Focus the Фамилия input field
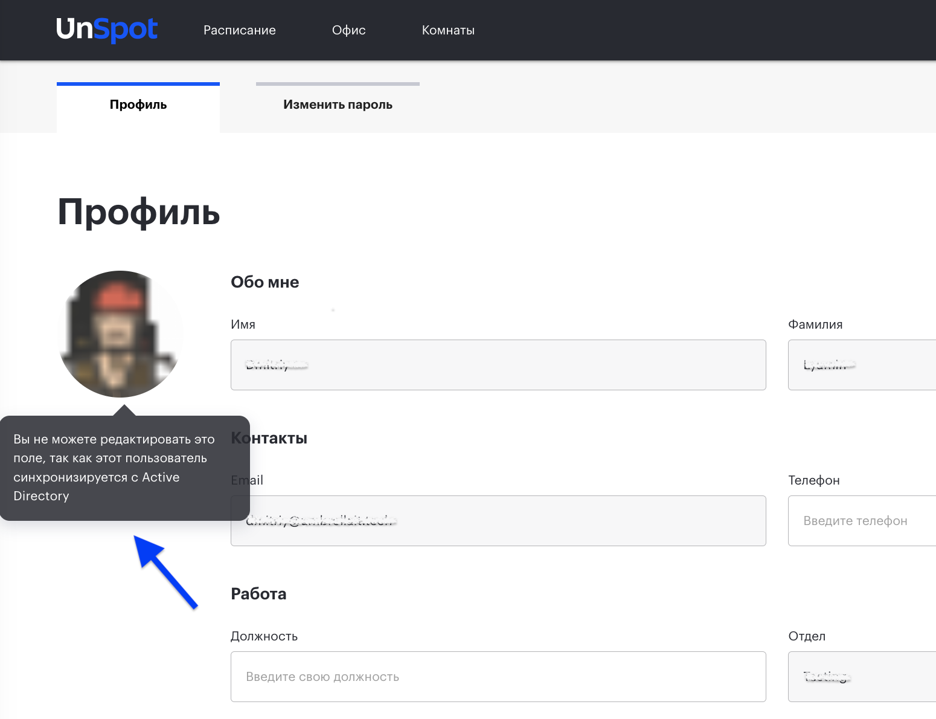The image size is (936, 719). click(x=862, y=365)
